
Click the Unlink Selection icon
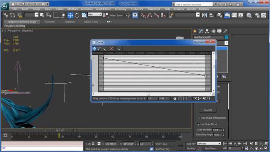click(x=13, y=15)
